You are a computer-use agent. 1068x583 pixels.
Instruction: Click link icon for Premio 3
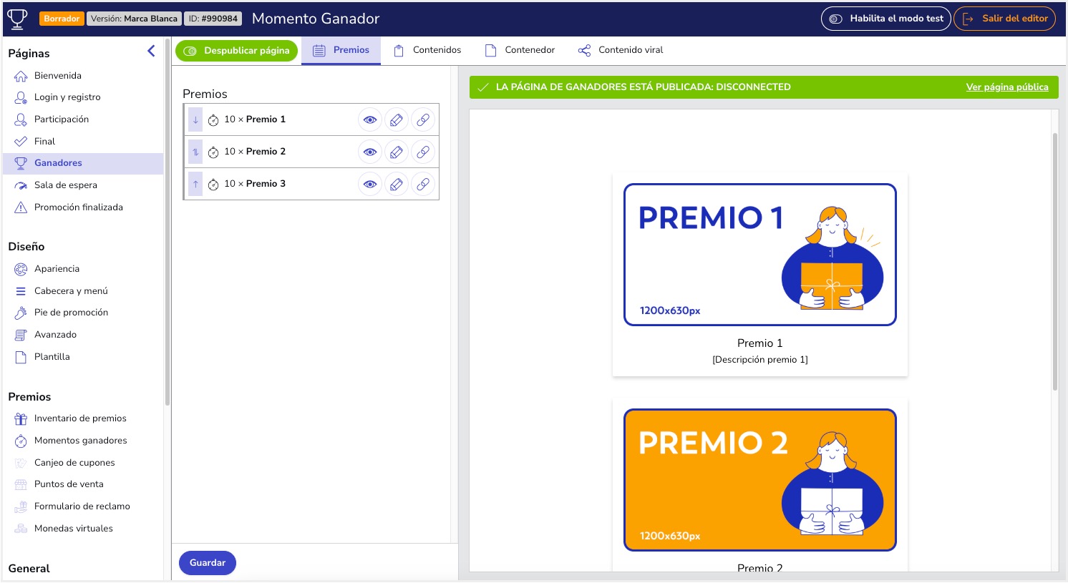tap(423, 185)
